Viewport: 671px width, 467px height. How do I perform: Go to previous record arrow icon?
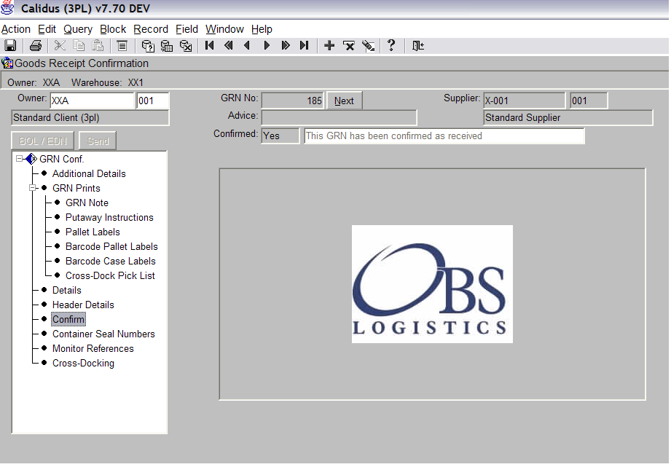[247, 45]
